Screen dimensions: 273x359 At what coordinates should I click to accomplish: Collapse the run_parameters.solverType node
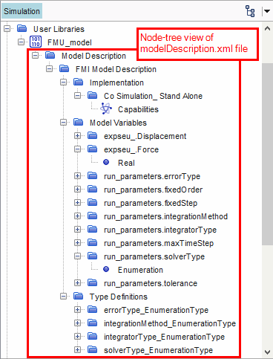[x=77, y=256]
